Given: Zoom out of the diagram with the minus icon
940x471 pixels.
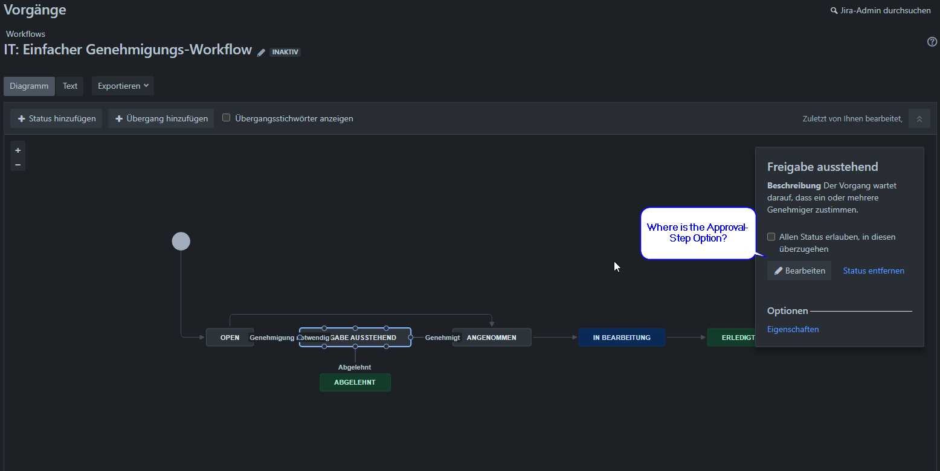Looking at the screenshot, I should tap(18, 164).
